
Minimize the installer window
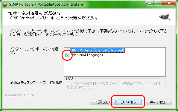pos(150,3)
